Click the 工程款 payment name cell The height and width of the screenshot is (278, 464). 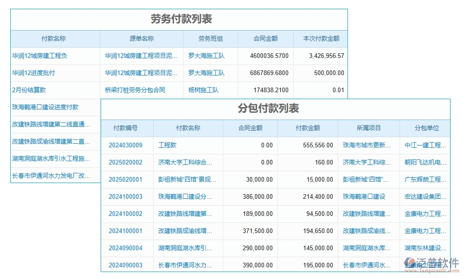pyautogui.click(x=167, y=145)
